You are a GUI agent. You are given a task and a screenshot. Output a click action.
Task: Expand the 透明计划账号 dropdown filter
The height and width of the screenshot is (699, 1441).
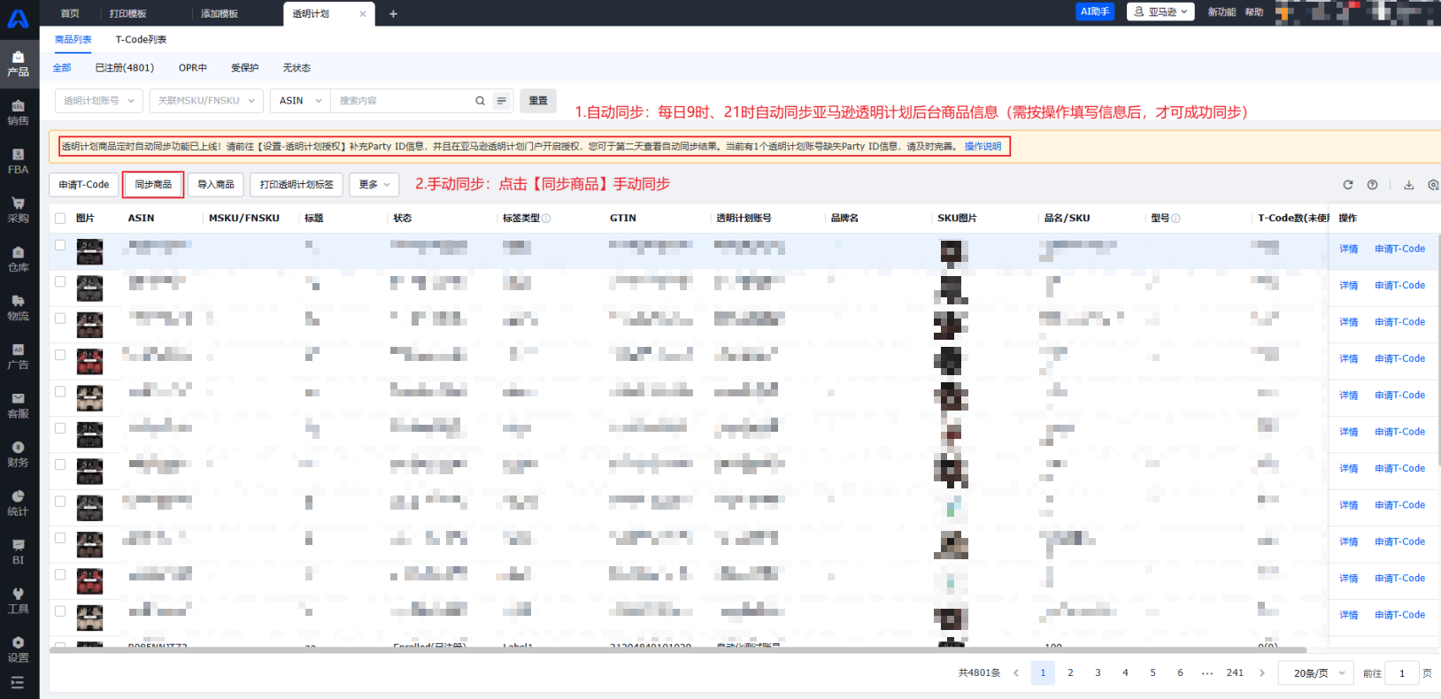(x=98, y=101)
